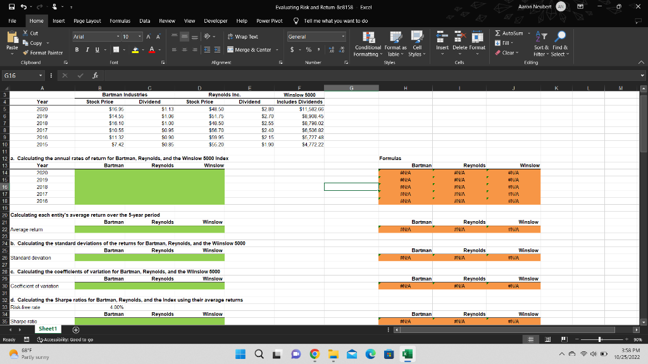Expand the formula bar chevron
Screen dimensions: 648x364
(x=642, y=76)
